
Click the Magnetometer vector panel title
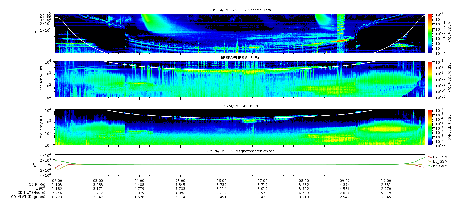point(240,151)
